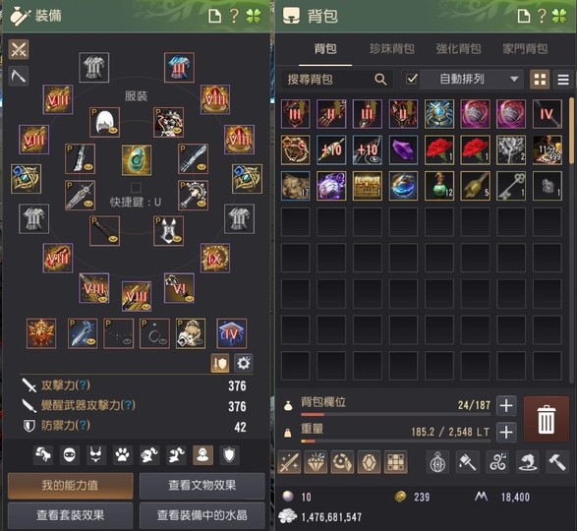
Task: Toggle the small checkbox under 服裝 costume
Action: [x=136, y=188]
